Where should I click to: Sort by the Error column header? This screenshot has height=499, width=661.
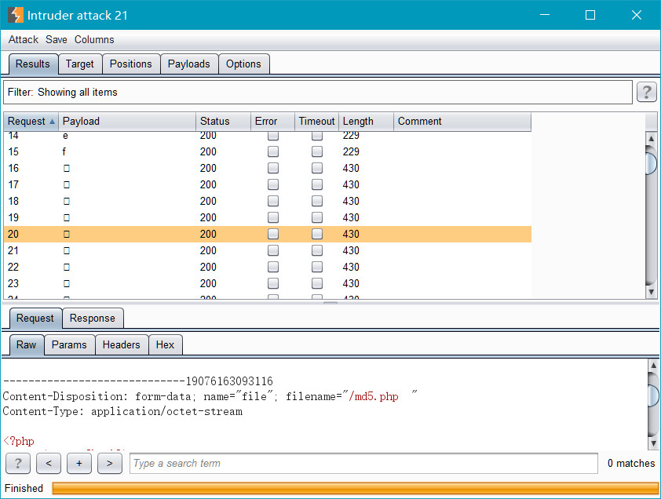click(x=272, y=122)
